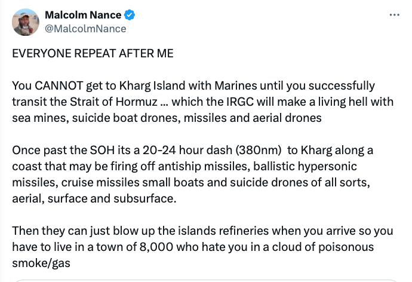The height and width of the screenshot is (282, 412).
Task: Click the 'EVERYONE REPEAT AFTER ME' line
Action: tap(93, 53)
